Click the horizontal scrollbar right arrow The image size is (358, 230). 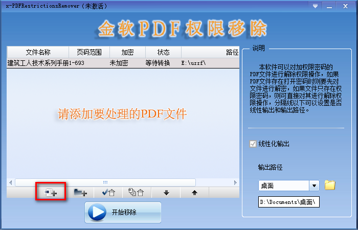coord(235,182)
